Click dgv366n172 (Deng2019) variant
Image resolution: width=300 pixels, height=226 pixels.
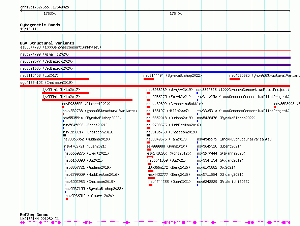pos(169,167)
